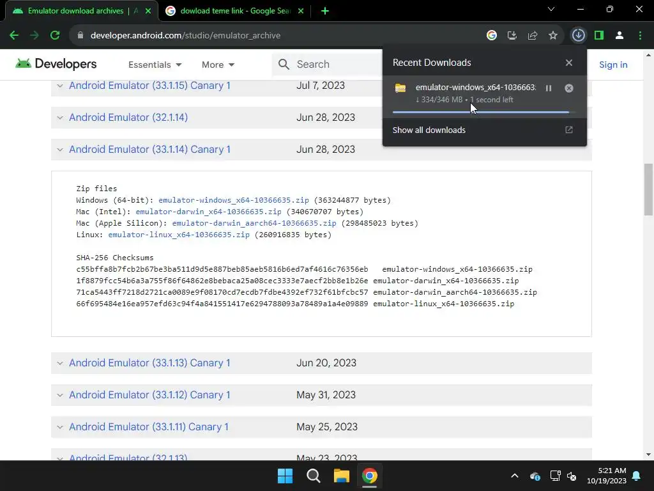654x491 pixels.
Task: Reload the current page
Action: click(x=55, y=36)
